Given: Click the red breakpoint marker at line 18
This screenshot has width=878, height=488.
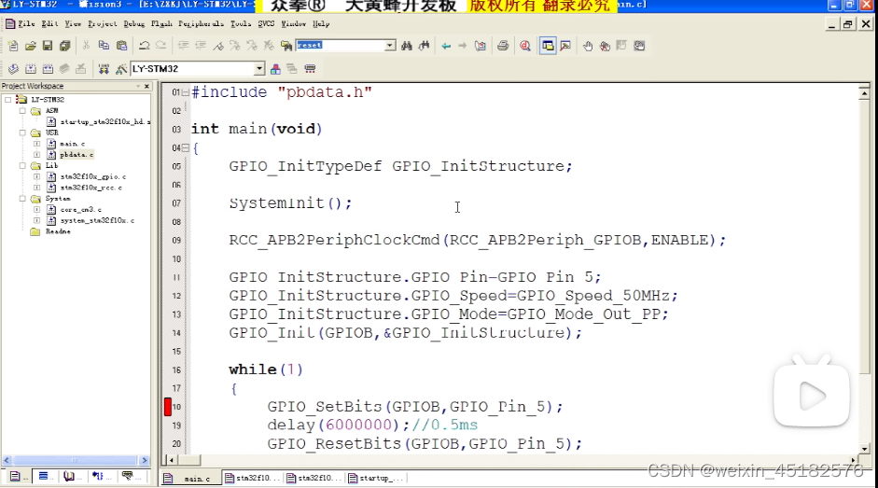Looking at the screenshot, I should pos(167,407).
